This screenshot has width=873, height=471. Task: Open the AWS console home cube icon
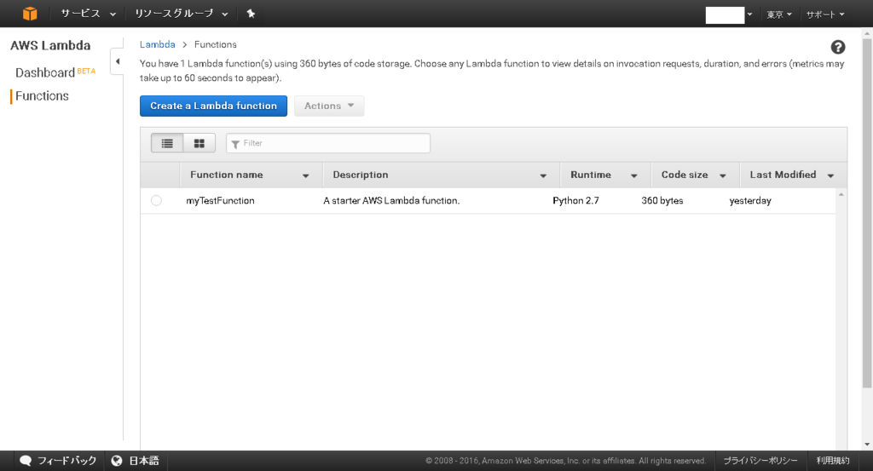tap(30, 14)
